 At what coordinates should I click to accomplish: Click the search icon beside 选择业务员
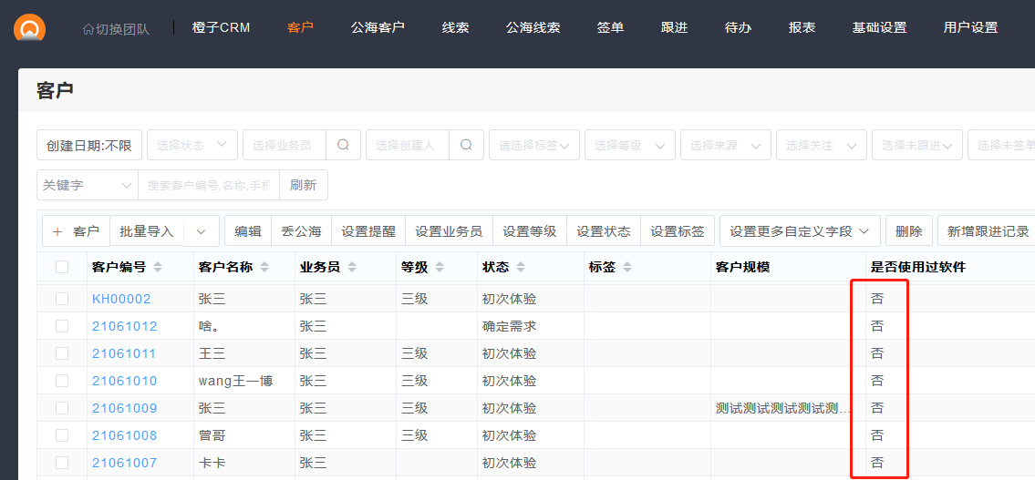coord(343,145)
